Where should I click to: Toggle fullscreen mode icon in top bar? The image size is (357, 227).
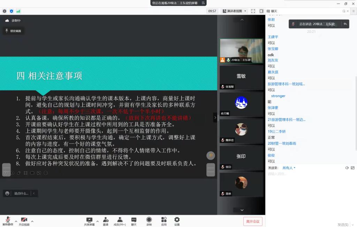pyautogui.click(x=253, y=11)
